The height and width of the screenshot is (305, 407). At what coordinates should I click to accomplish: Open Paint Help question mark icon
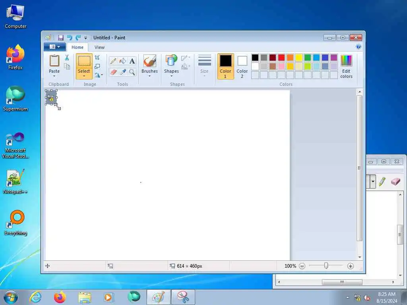[359, 47]
